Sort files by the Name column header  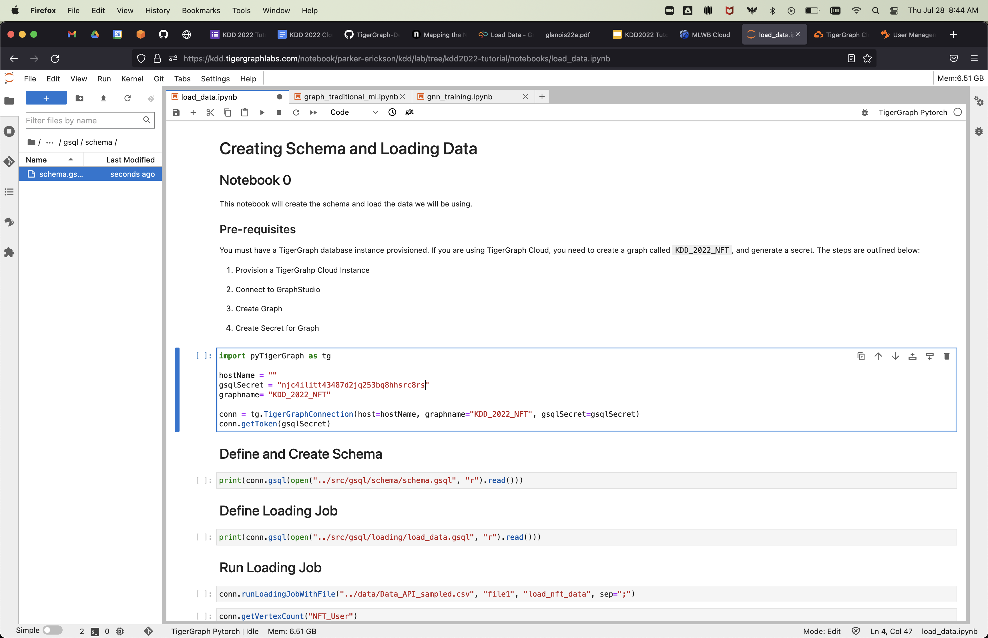click(37, 160)
